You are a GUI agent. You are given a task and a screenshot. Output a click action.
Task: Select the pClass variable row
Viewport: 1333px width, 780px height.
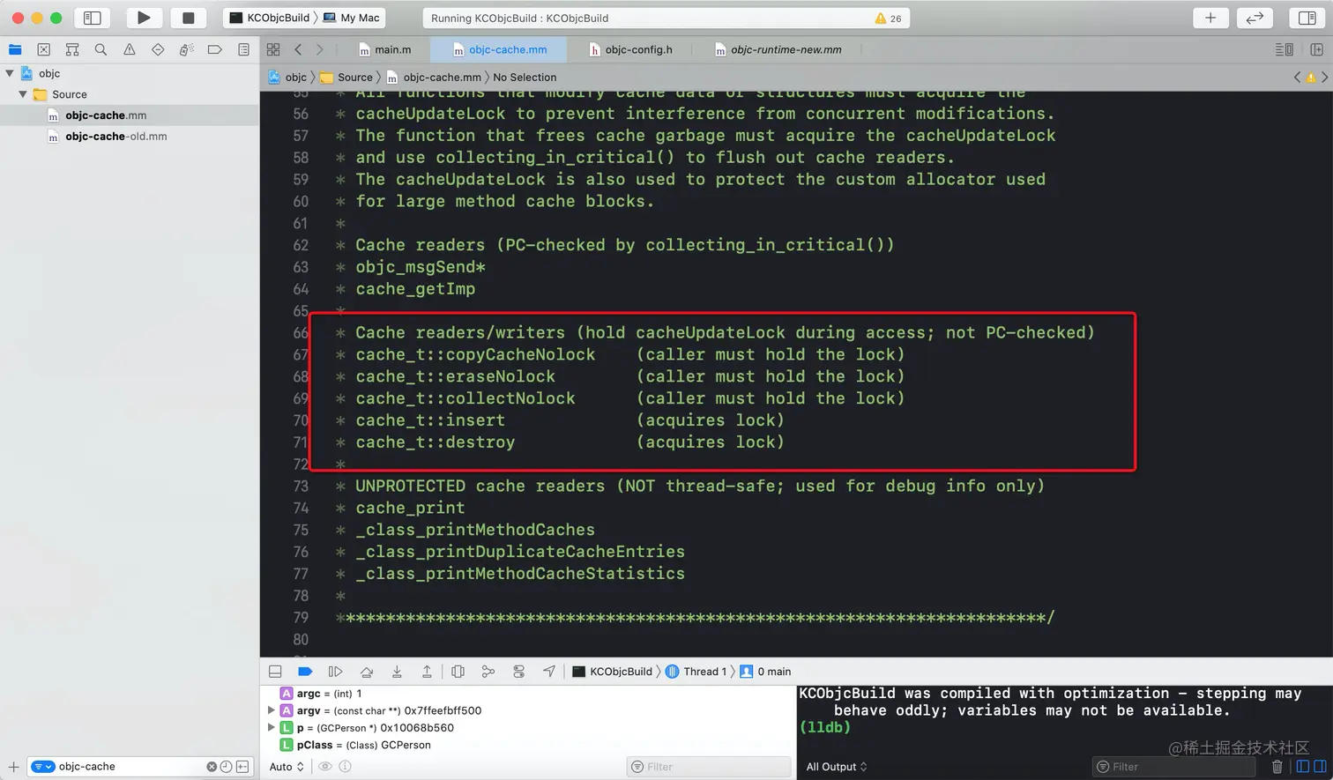[x=528, y=745]
